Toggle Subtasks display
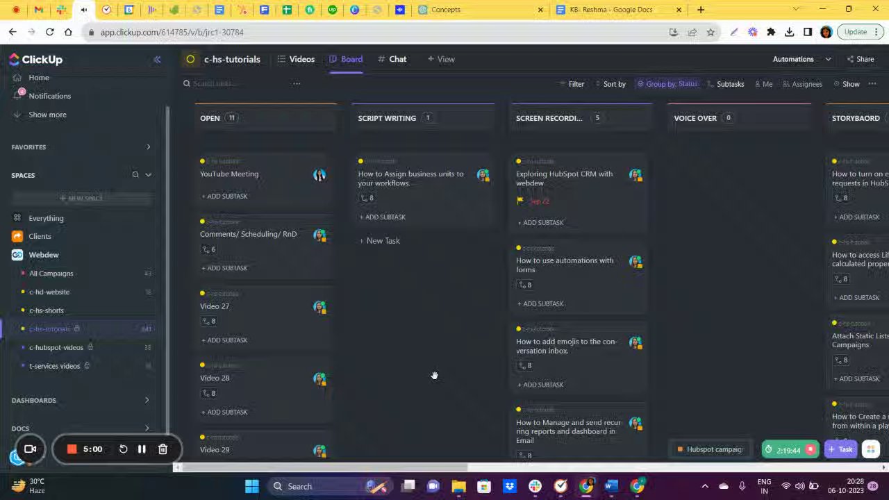The image size is (889, 500). pyautogui.click(x=725, y=84)
